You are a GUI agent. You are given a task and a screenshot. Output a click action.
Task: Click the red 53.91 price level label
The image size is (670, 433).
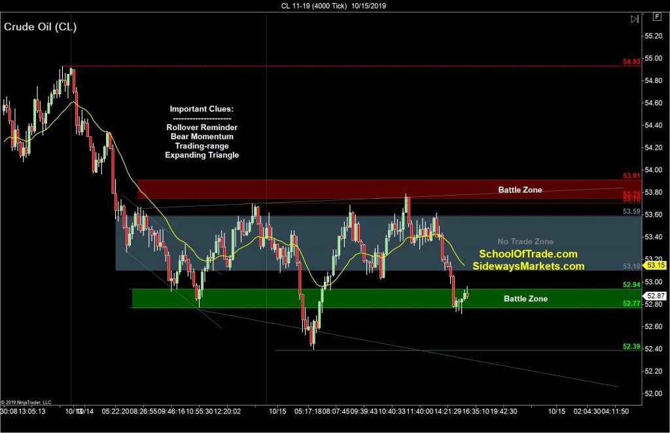click(x=631, y=176)
